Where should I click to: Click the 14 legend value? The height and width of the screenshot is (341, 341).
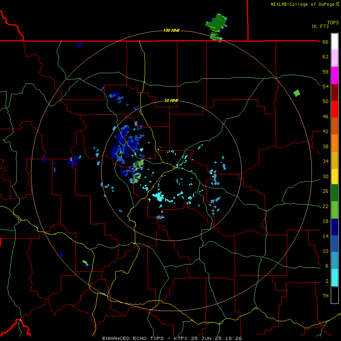coord(325,236)
